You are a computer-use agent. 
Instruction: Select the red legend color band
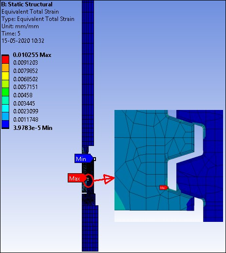click(x=5, y=59)
